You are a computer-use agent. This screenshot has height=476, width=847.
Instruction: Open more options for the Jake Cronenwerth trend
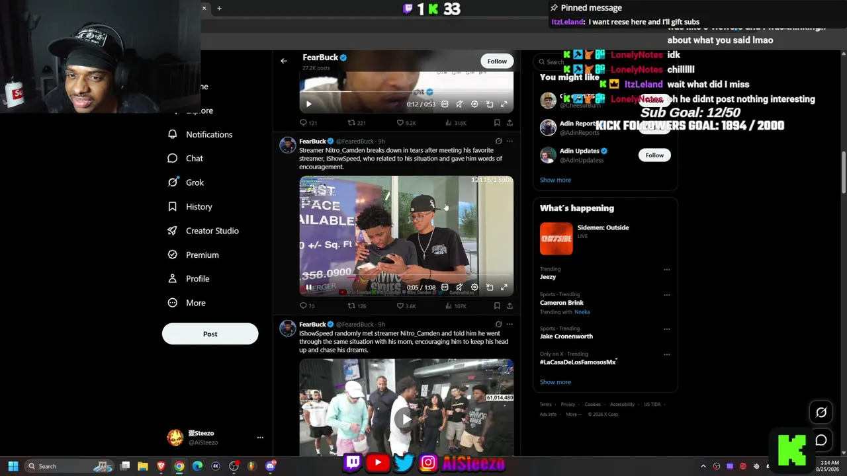(666, 329)
